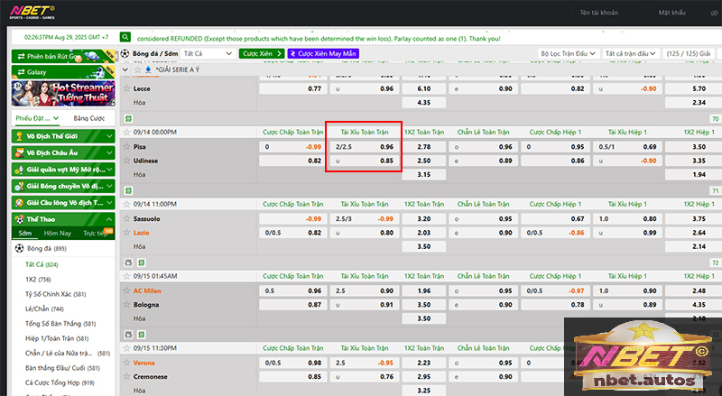
Task: Switch to the Bảng Cược tab
Action: [x=89, y=118]
